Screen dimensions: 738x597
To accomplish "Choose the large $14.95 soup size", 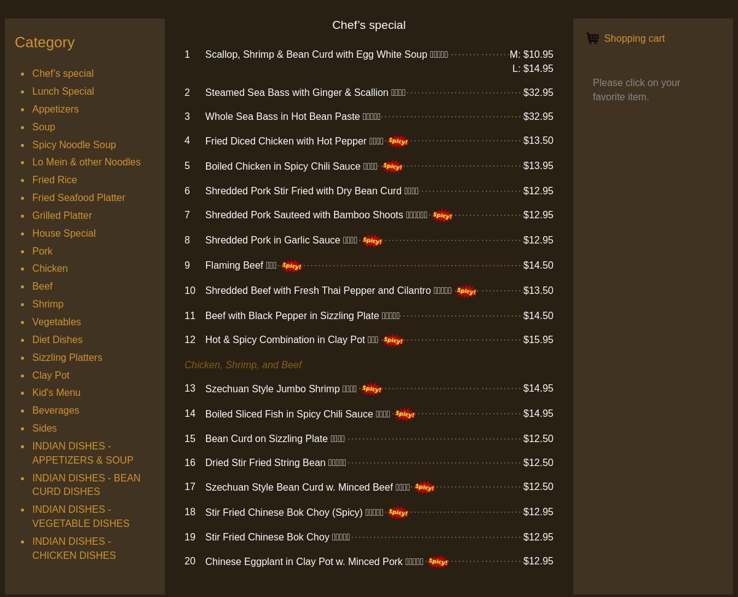I will pos(533,69).
